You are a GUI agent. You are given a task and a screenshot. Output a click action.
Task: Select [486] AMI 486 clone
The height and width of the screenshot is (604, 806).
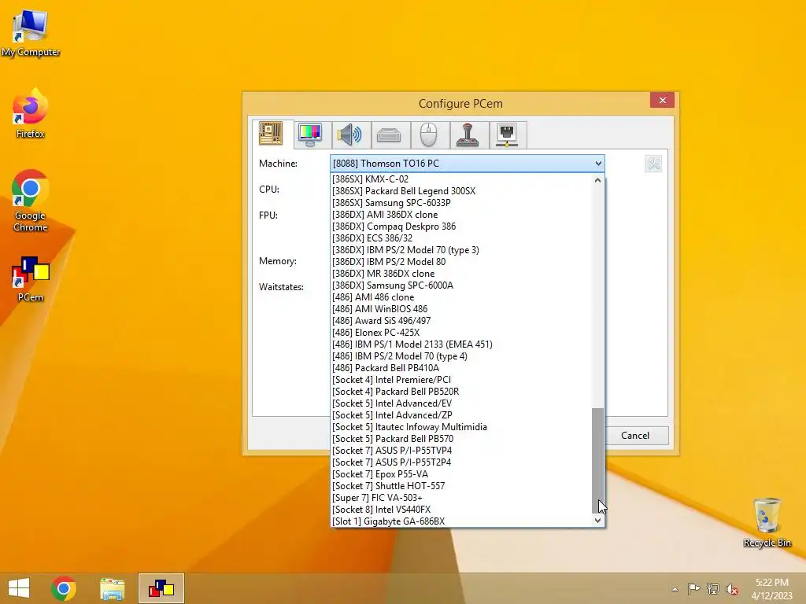pyautogui.click(x=461, y=297)
